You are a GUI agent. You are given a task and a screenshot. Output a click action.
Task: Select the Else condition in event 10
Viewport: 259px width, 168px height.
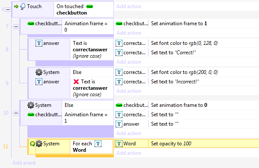(x=69, y=105)
